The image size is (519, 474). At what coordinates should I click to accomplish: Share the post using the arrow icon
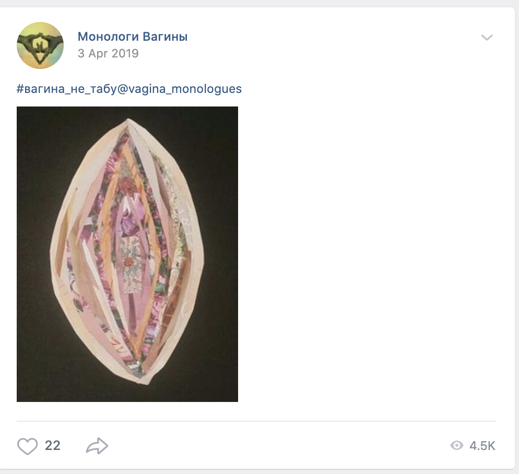tap(97, 446)
